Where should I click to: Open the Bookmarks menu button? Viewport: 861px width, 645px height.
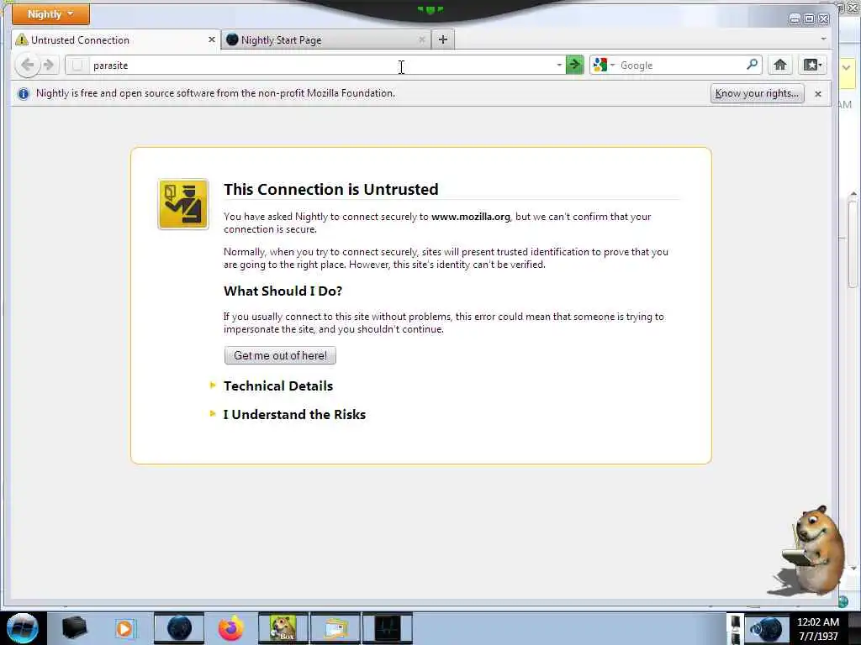813,66
